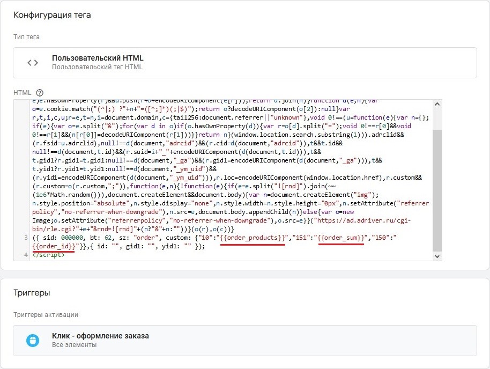490x369 pixels.
Task: Click the Custom HTML code brackets icon
Action: pos(33,63)
